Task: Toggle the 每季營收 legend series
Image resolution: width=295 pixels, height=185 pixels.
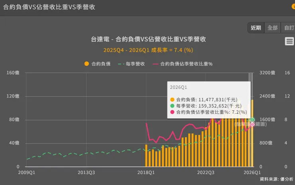Action: pos(131,64)
